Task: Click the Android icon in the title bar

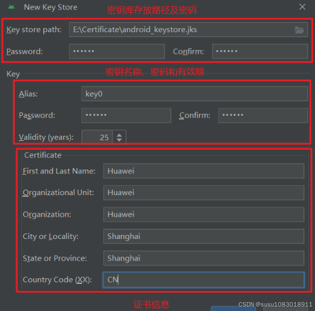Action: click(x=12, y=7)
